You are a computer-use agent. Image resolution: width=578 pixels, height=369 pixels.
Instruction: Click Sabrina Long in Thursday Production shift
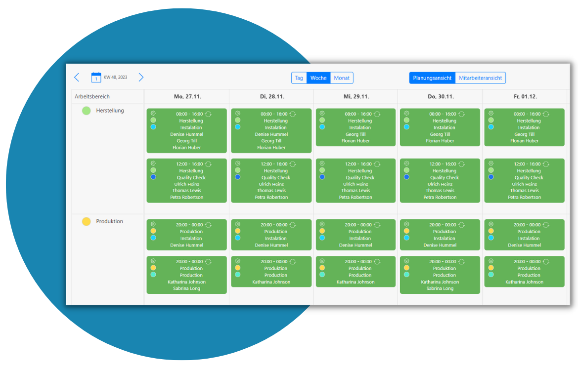(440, 288)
